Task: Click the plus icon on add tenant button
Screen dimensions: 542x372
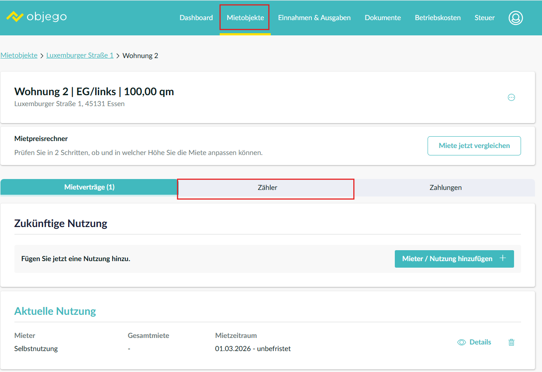Action: click(x=503, y=258)
